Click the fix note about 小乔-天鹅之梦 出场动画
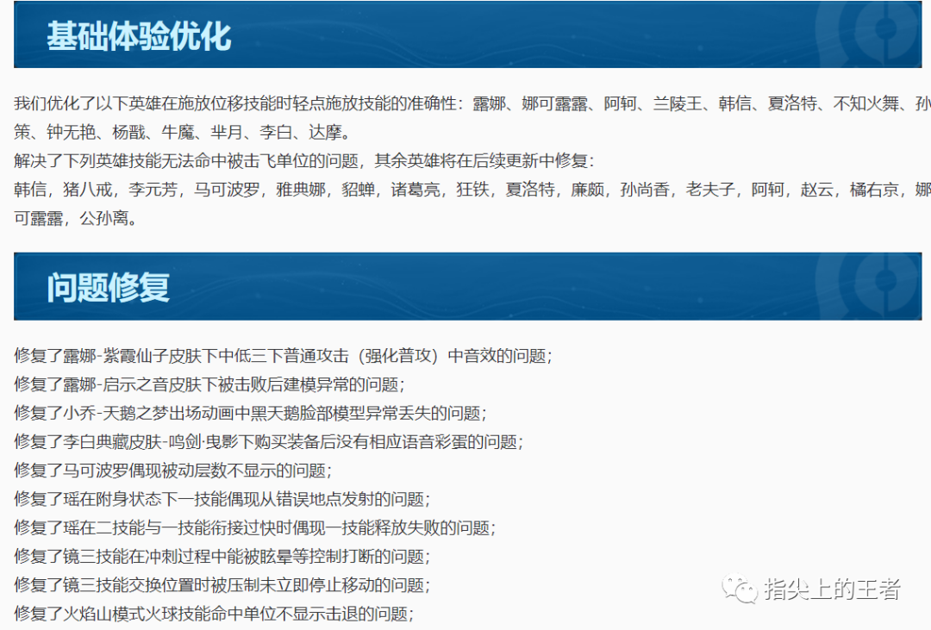The image size is (931, 630). pos(251,413)
